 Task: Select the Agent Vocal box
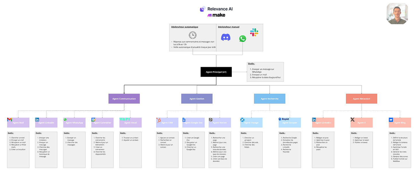click(x=130, y=122)
